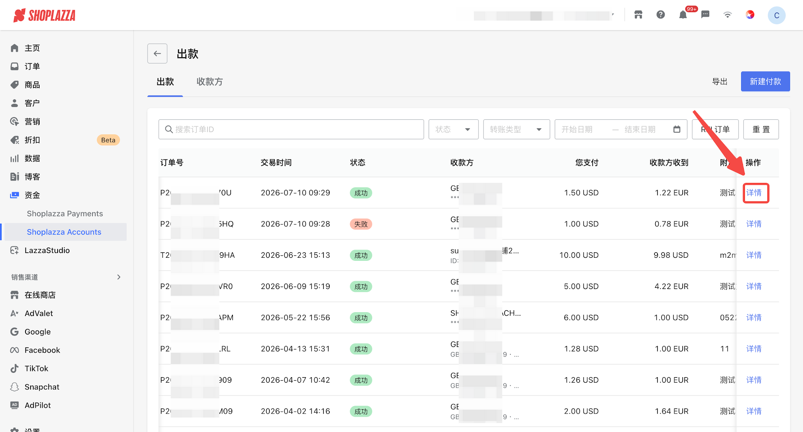
Task: Click the person icon beside 客户
Action: coord(15,103)
